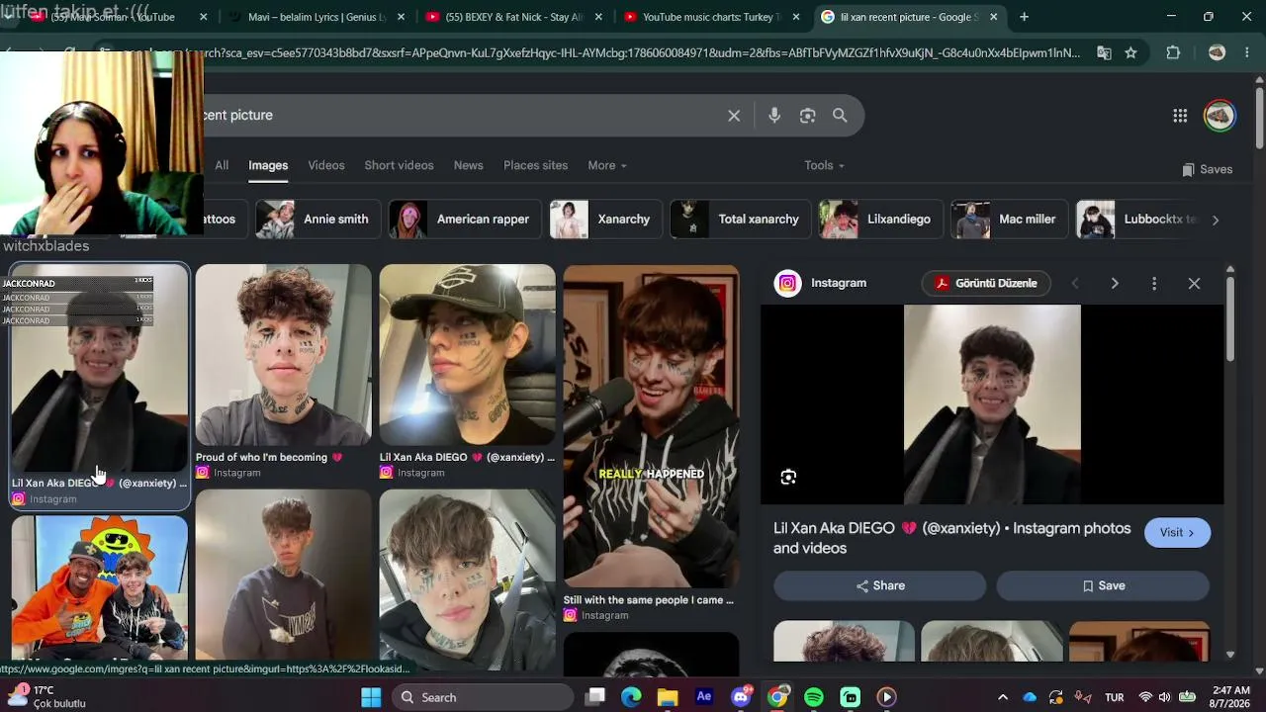The image size is (1266, 712).
Task: Search inside the preview image with Lens
Action: pyautogui.click(x=788, y=478)
